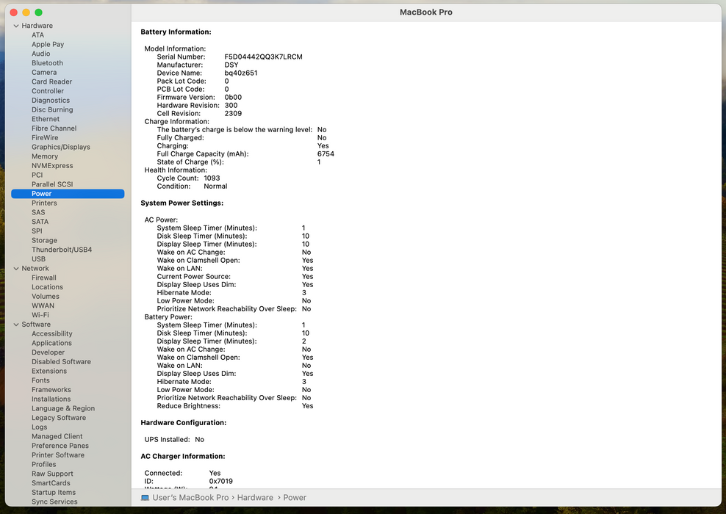Select Printer Software in sidebar
The width and height of the screenshot is (726, 514).
58,455
